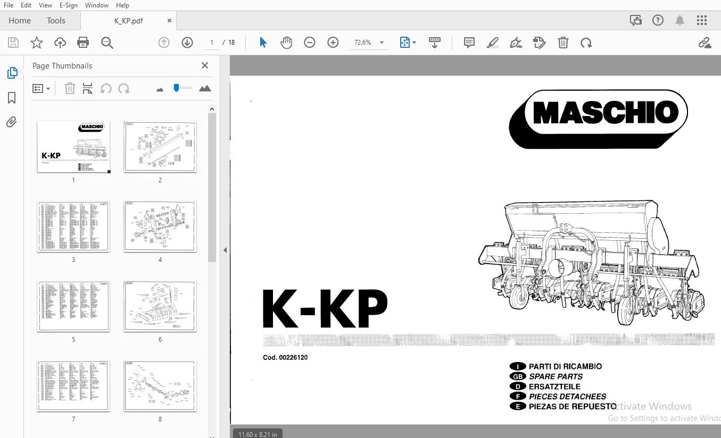Select the page 7 thumbnail
The width and height of the screenshot is (721, 438).
coord(73,386)
